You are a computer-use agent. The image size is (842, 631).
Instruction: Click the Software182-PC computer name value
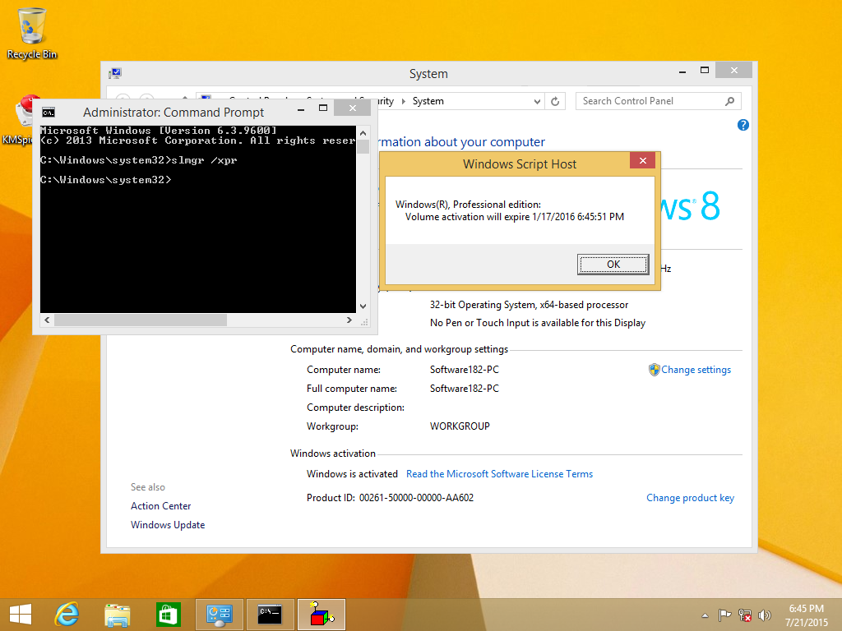tap(464, 370)
